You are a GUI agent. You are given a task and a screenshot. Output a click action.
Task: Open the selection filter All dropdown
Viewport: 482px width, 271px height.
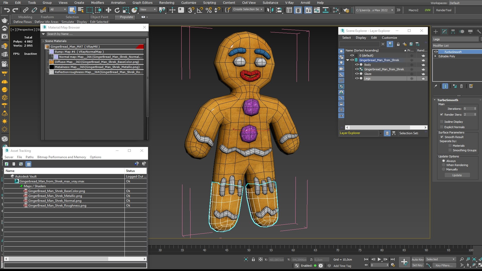pos(58,10)
